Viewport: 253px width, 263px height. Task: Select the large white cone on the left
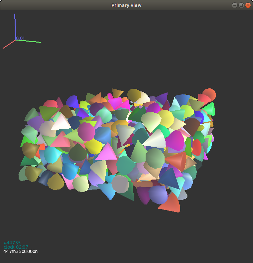[x=61, y=122]
